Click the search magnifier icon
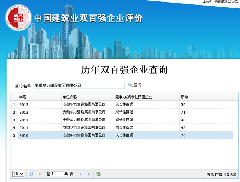This screenshot has width=240, height=182. click(130, 85)
